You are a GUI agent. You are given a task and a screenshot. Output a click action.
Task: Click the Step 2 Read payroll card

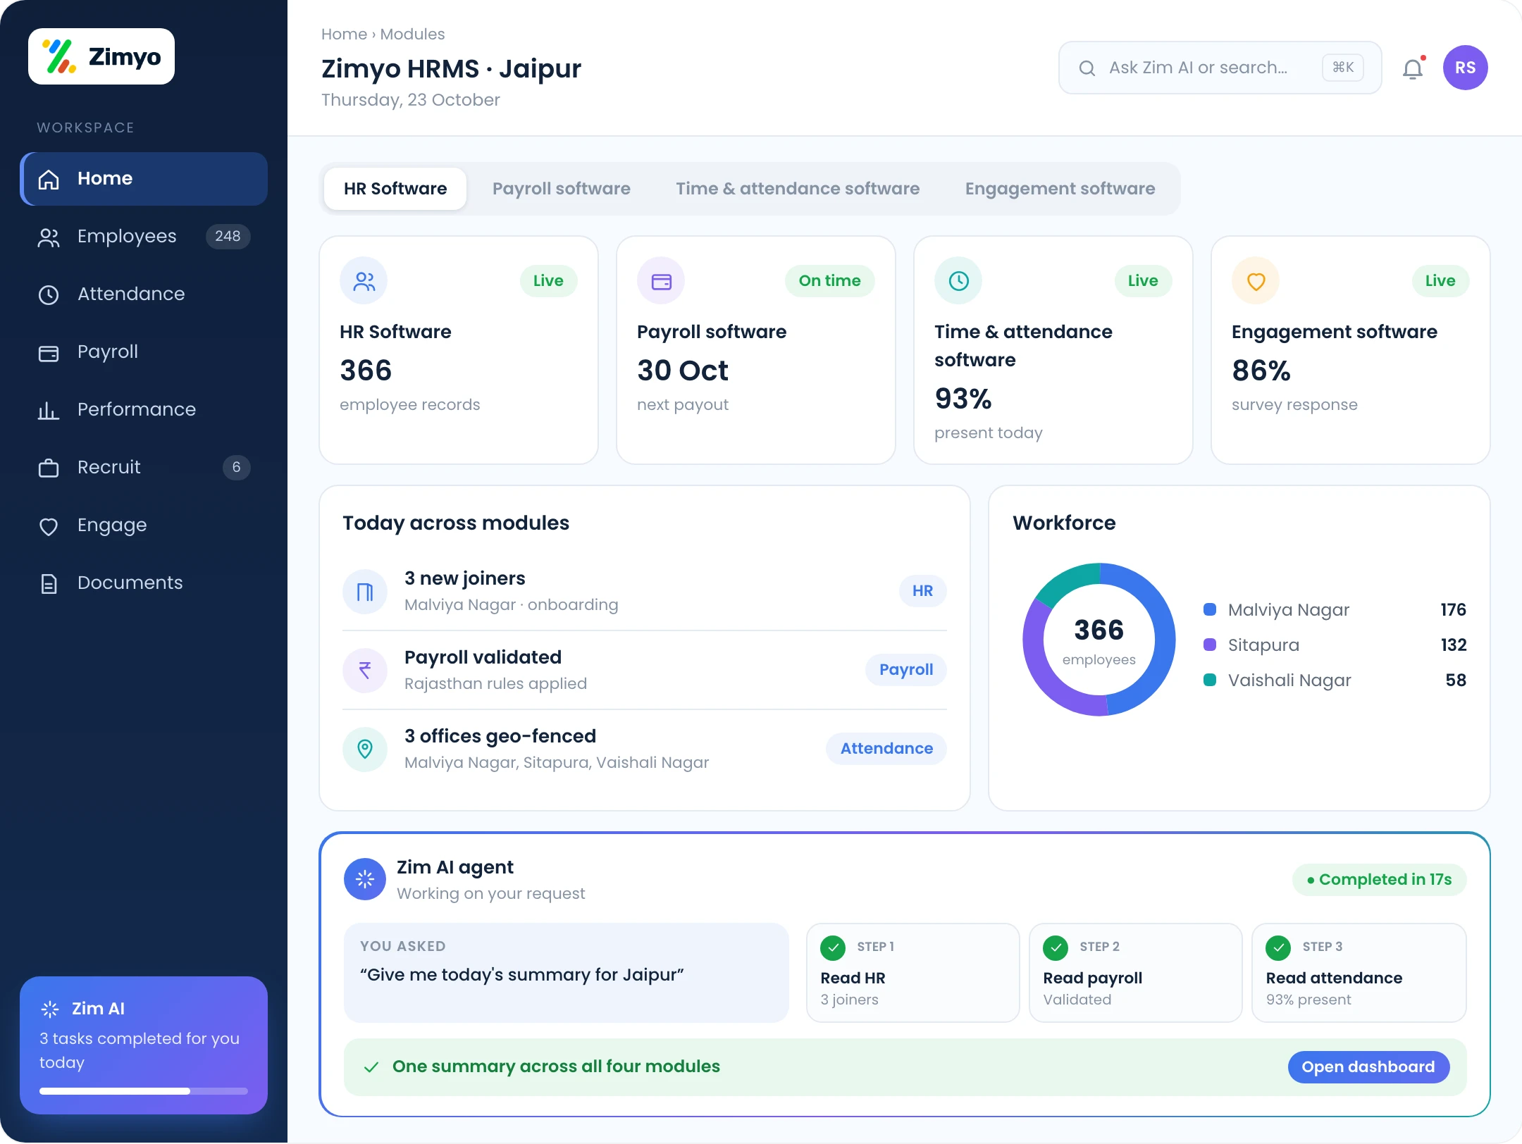(x=1136, y=973)
